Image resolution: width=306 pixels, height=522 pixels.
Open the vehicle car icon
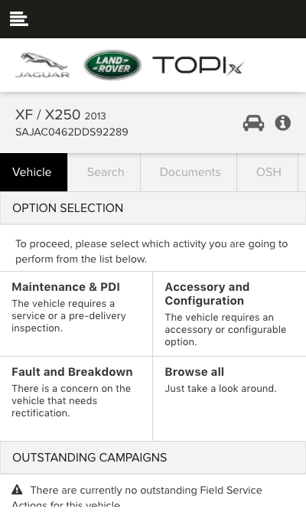pyautogui.click(x=253, y=122)
